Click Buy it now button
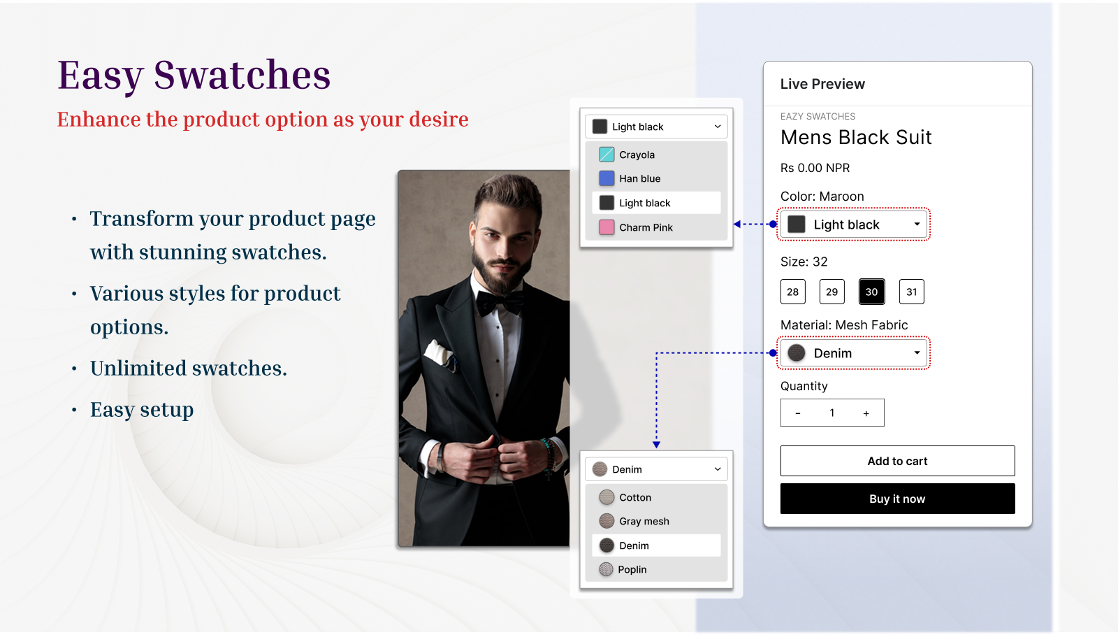The width and height of the screenshot is (1118, 635). 898,499
